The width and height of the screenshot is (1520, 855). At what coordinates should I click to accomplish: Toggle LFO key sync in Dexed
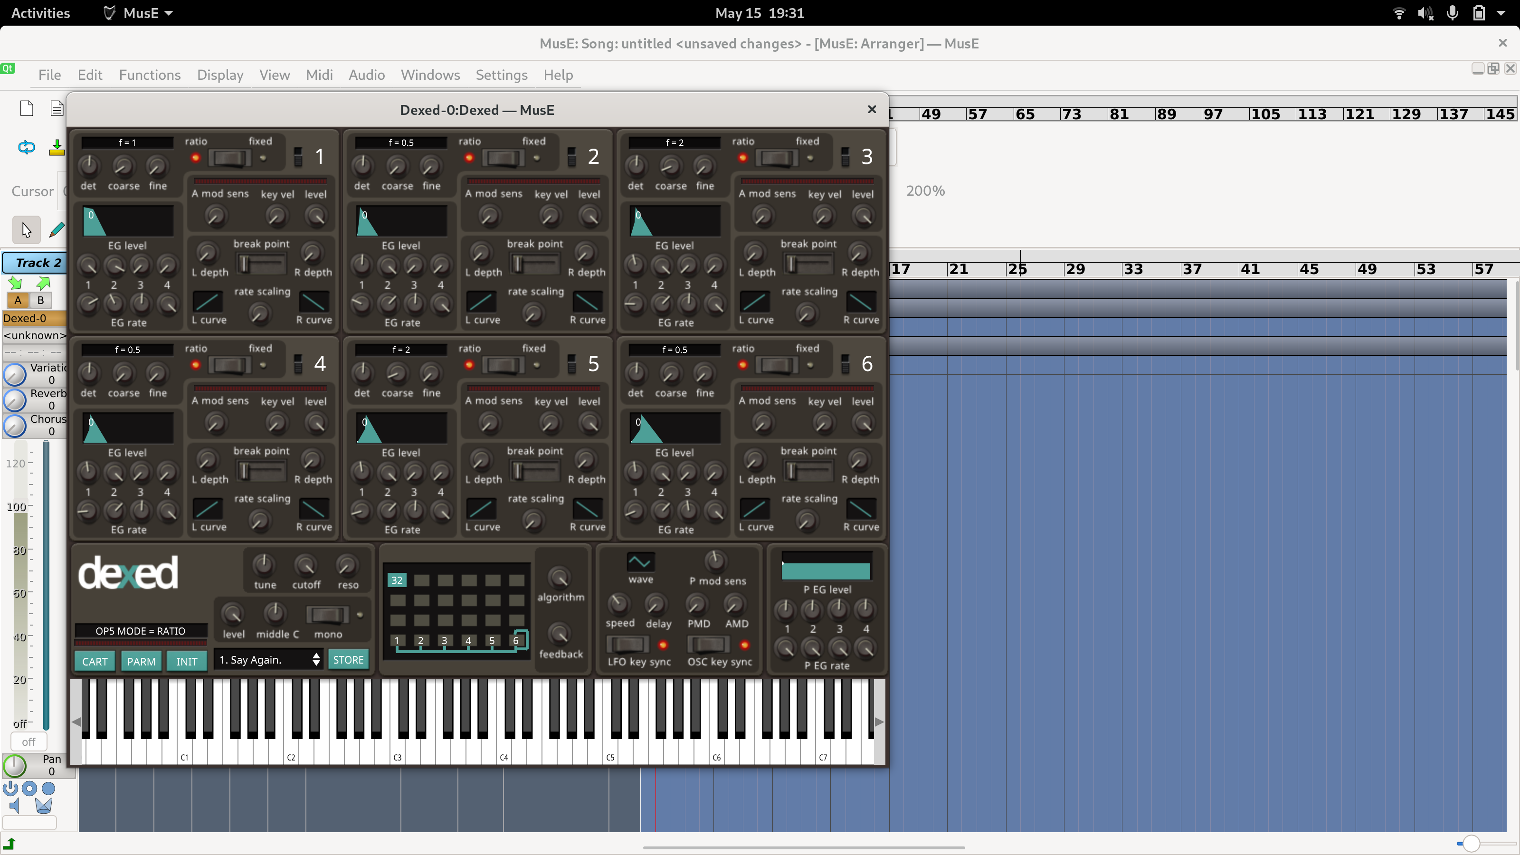coord(627,645)
